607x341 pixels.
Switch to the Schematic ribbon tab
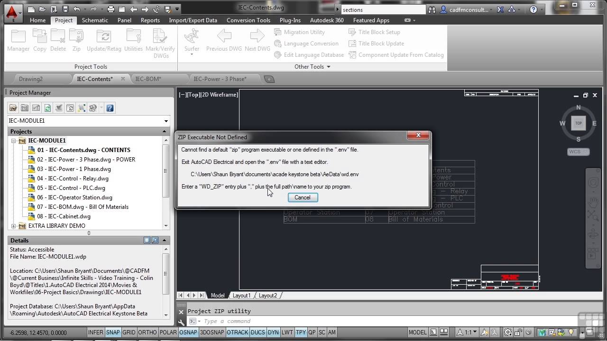pyautogui.click(x=95, y=20)
